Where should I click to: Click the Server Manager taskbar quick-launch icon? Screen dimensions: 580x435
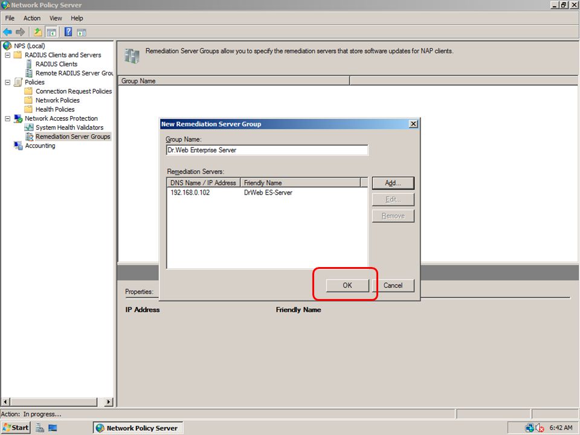click(x=40, y=428)
